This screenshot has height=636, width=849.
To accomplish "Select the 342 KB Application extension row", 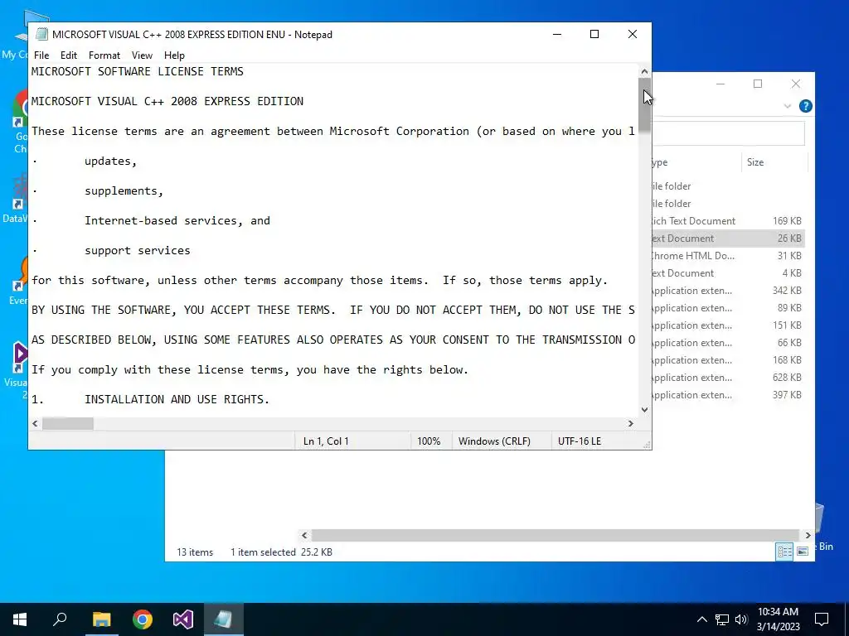I will click(x=728, y=291).
